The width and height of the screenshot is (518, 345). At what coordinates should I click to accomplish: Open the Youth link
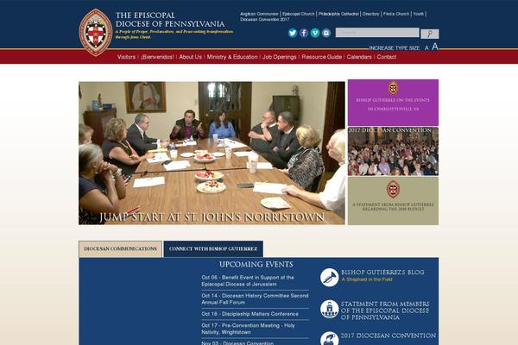418,14
